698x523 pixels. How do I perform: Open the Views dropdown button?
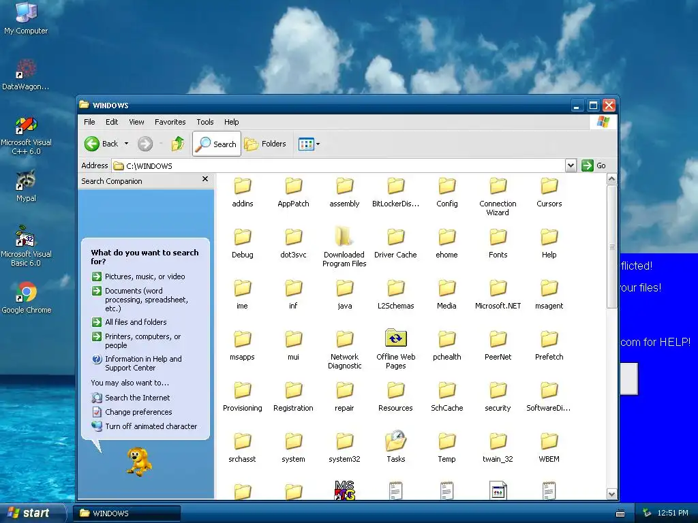[309, 144]
